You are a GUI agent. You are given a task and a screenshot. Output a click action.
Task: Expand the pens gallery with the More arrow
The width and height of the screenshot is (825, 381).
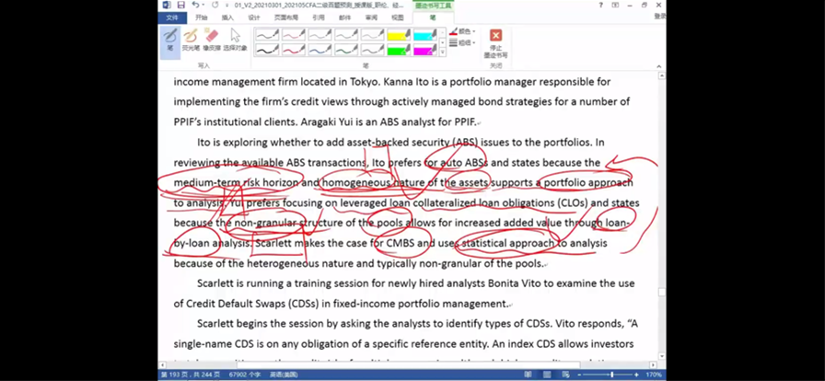point(443,52)
